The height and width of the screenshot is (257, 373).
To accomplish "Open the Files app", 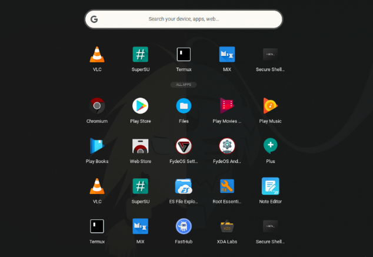I will coord(184,106).
